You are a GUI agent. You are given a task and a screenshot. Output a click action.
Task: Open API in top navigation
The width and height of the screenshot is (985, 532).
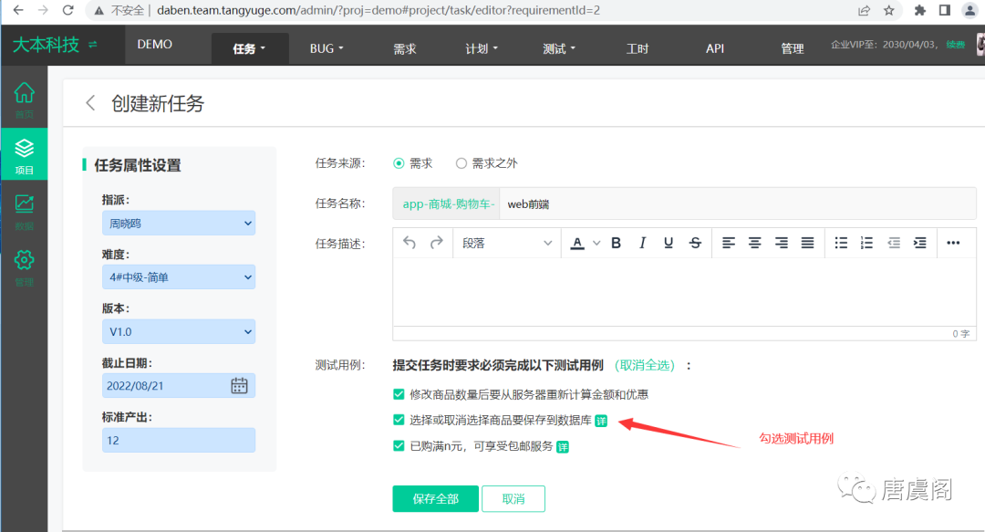(715, 48)
